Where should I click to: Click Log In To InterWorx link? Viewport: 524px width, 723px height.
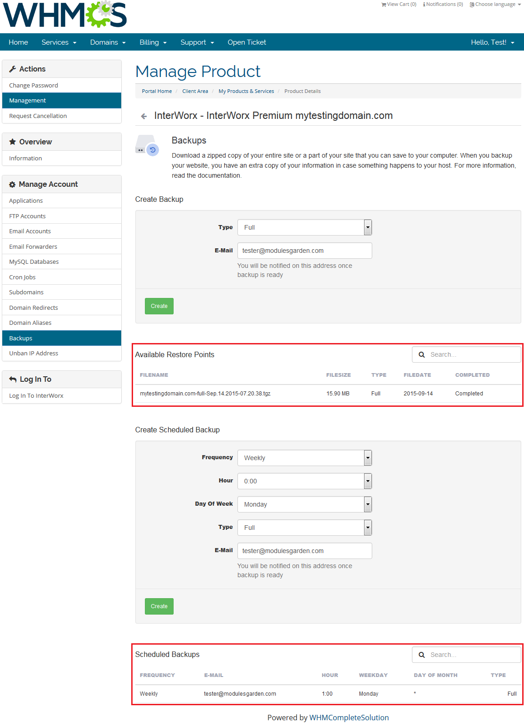point(62,395)
